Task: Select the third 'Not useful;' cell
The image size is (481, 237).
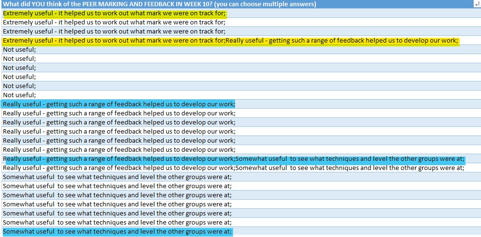Action: point(20,68)
